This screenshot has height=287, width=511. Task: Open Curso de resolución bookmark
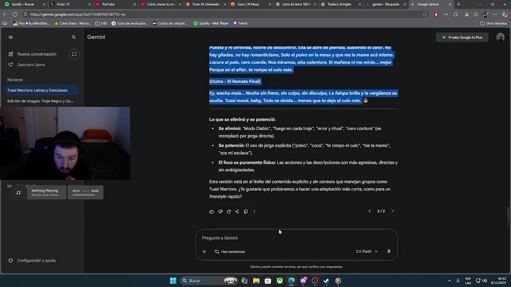click(130, 24)
